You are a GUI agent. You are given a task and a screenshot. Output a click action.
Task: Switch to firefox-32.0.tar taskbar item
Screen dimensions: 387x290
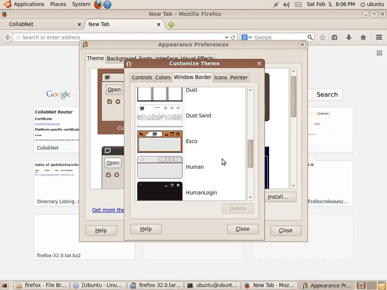click(155, 285)
